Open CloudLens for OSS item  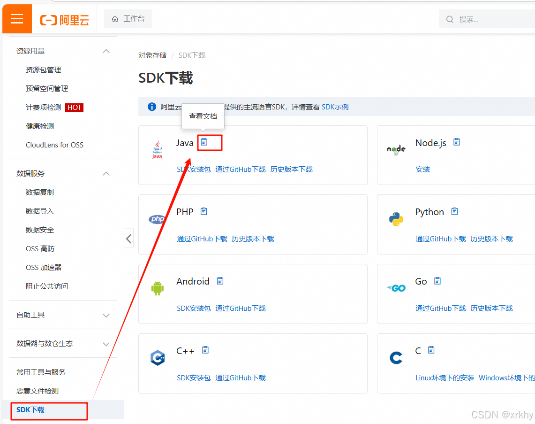tap(54, 145)
